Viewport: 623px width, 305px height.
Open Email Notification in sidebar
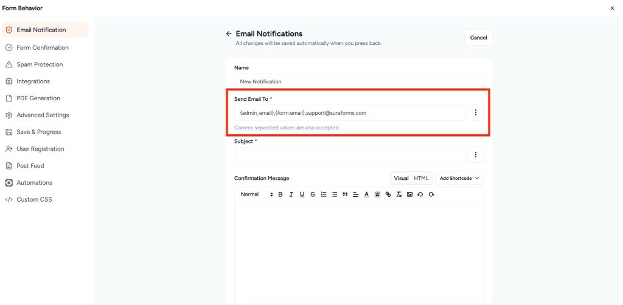45,30
